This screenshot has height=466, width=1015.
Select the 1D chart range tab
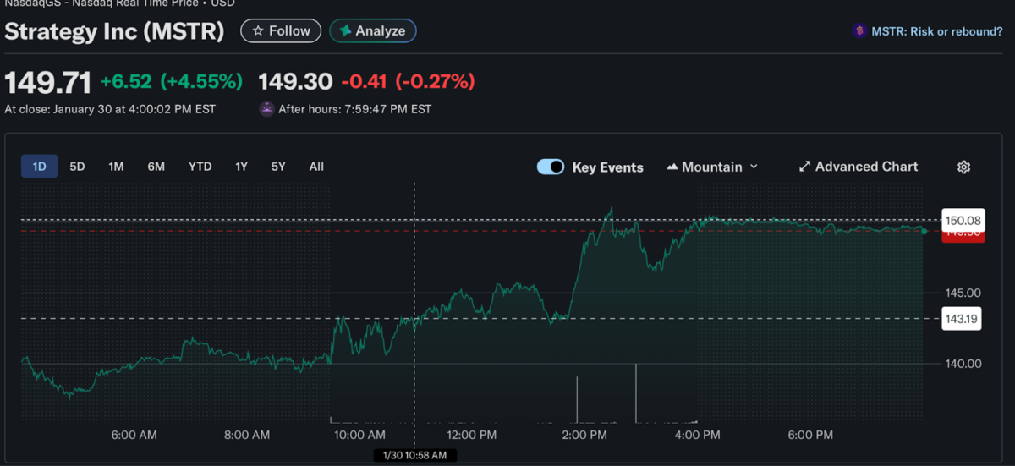point(39,167)
